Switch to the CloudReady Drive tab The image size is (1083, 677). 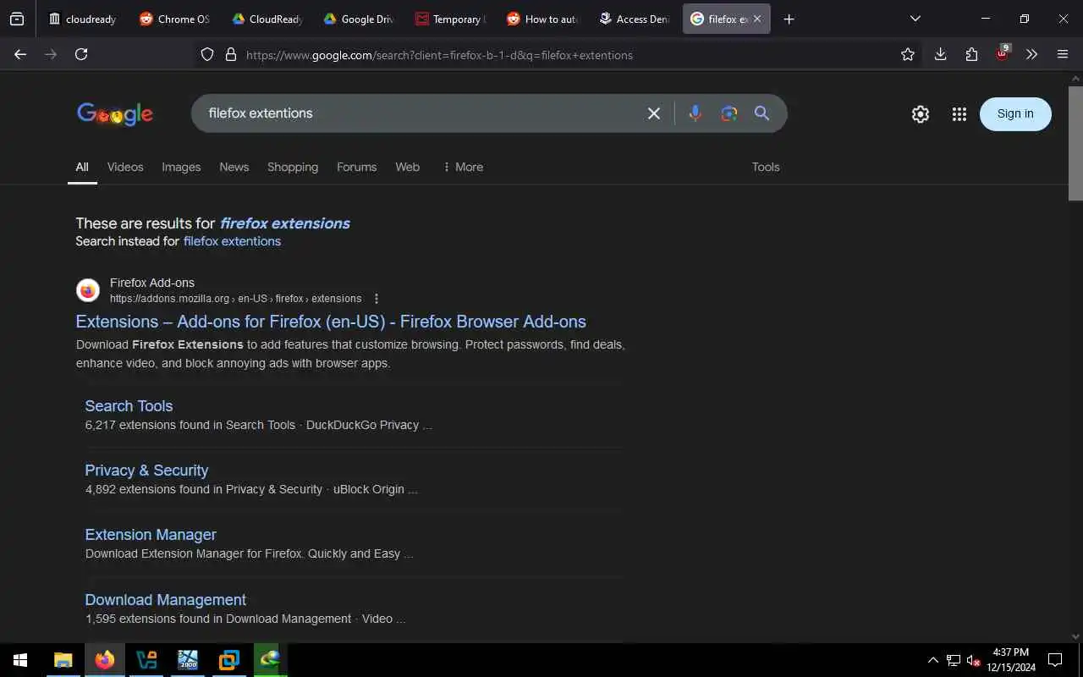[x=266, y=19]
